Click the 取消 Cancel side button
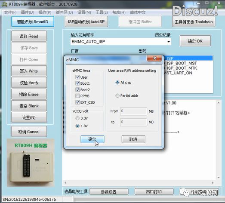 tap(29, 132)
